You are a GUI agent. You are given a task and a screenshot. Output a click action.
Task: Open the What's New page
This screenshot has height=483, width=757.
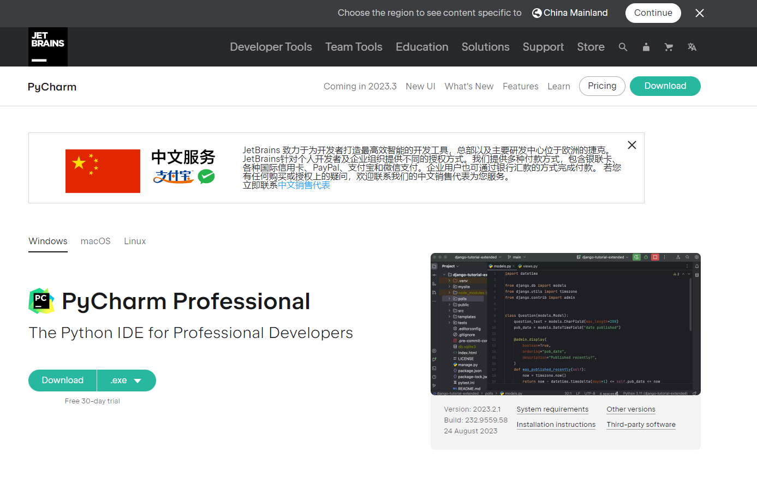(x=469, y=86)
